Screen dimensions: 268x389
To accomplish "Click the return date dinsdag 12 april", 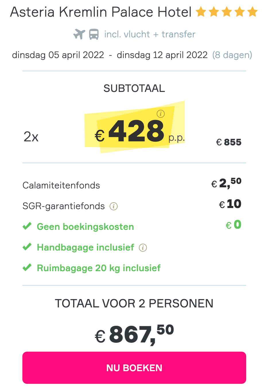I will [x=162, y=55].
